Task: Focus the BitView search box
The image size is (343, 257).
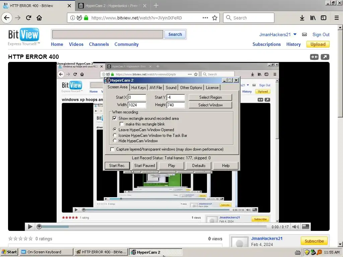Action: click(x=108, y=34)
